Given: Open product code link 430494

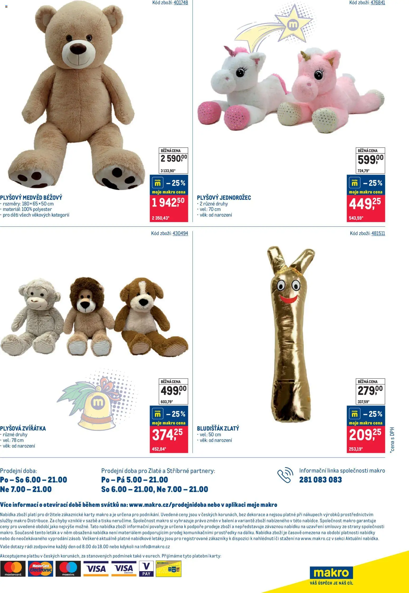Looking at the screenshot, I should (x=180, y=233).
